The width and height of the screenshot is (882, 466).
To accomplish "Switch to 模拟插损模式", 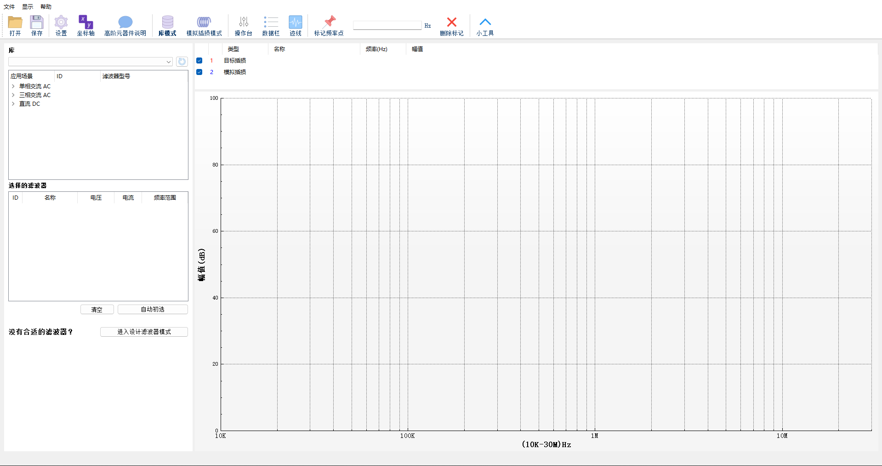I will (204, 26).
